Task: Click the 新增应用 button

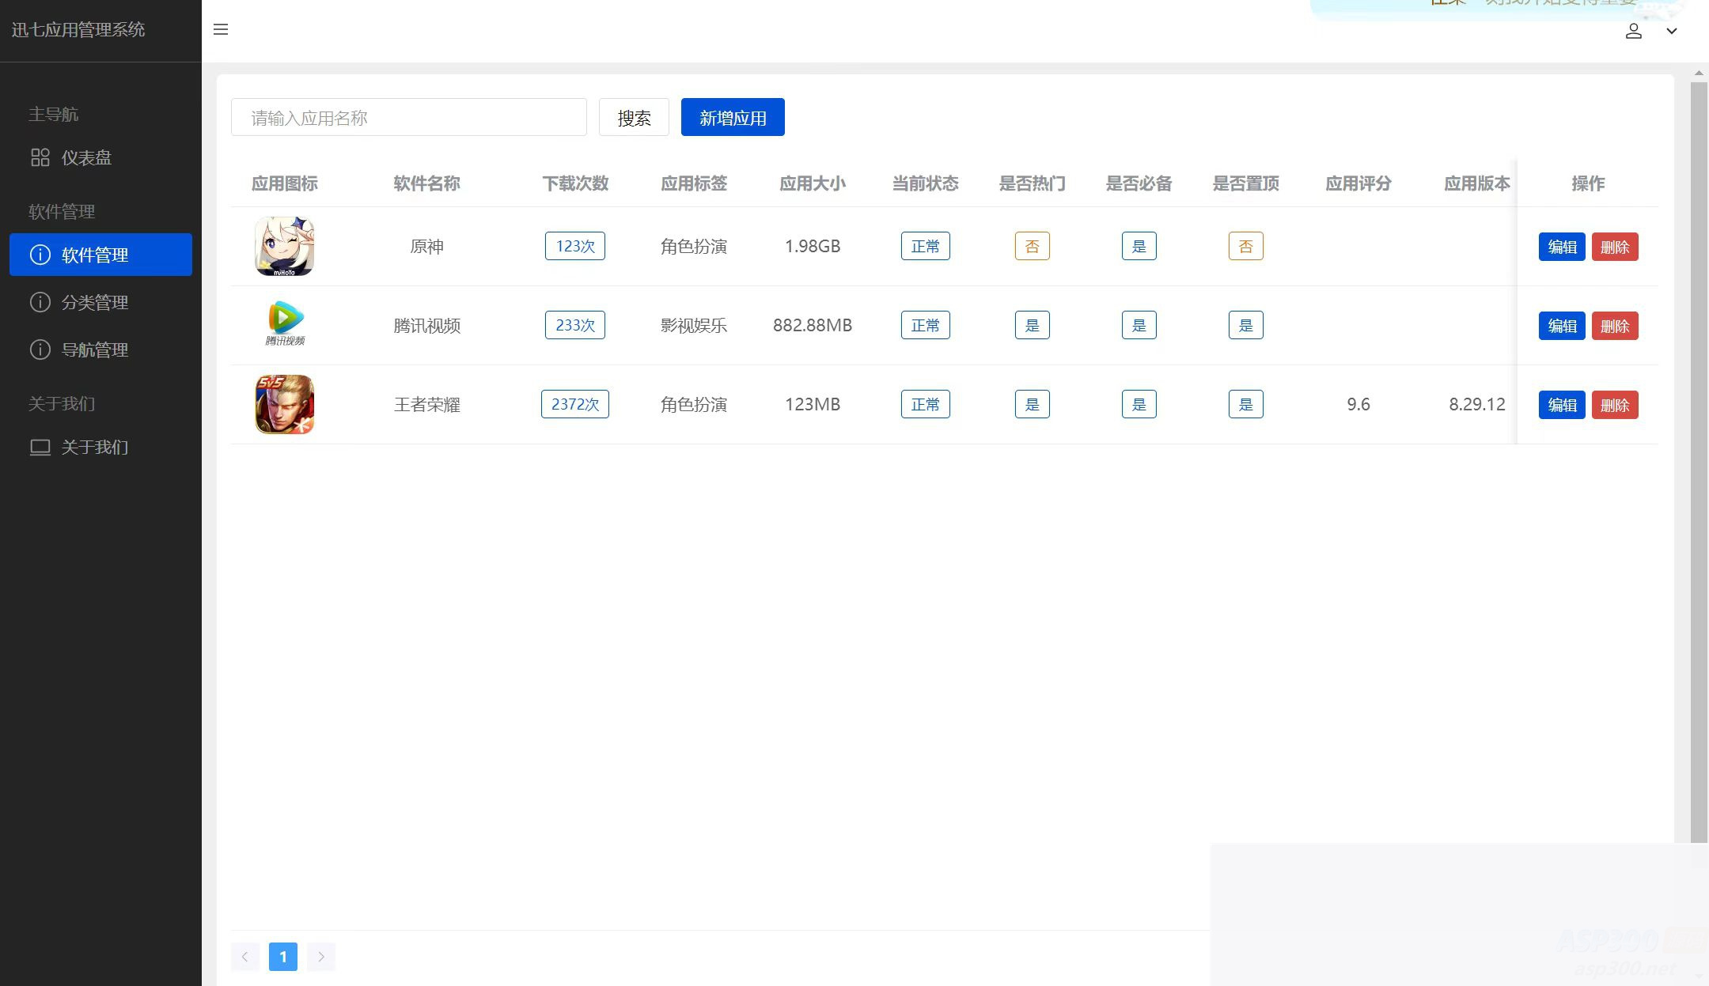Action: click(x=732, y=116)
